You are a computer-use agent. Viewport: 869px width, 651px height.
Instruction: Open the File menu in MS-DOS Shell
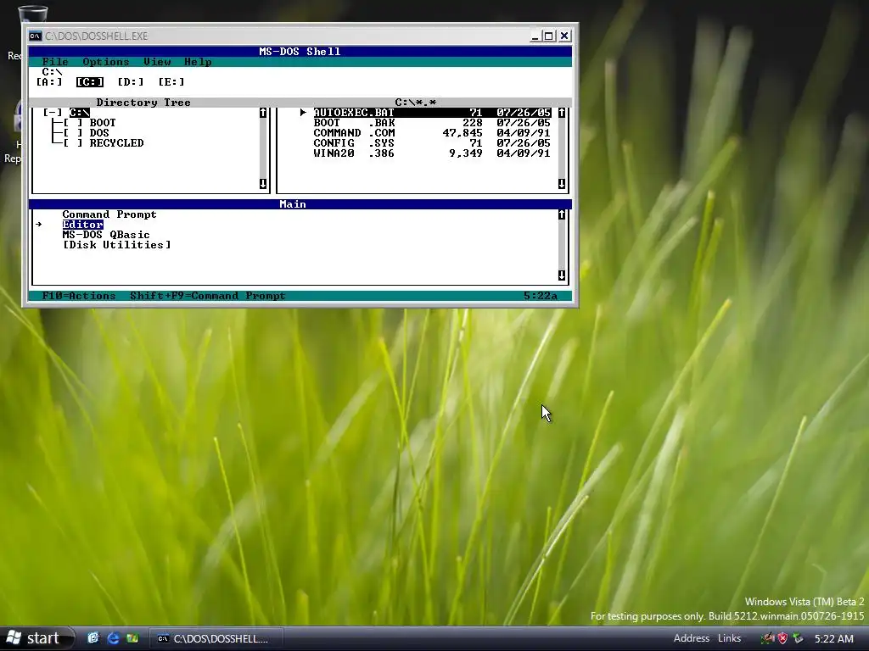pos(55,61)
